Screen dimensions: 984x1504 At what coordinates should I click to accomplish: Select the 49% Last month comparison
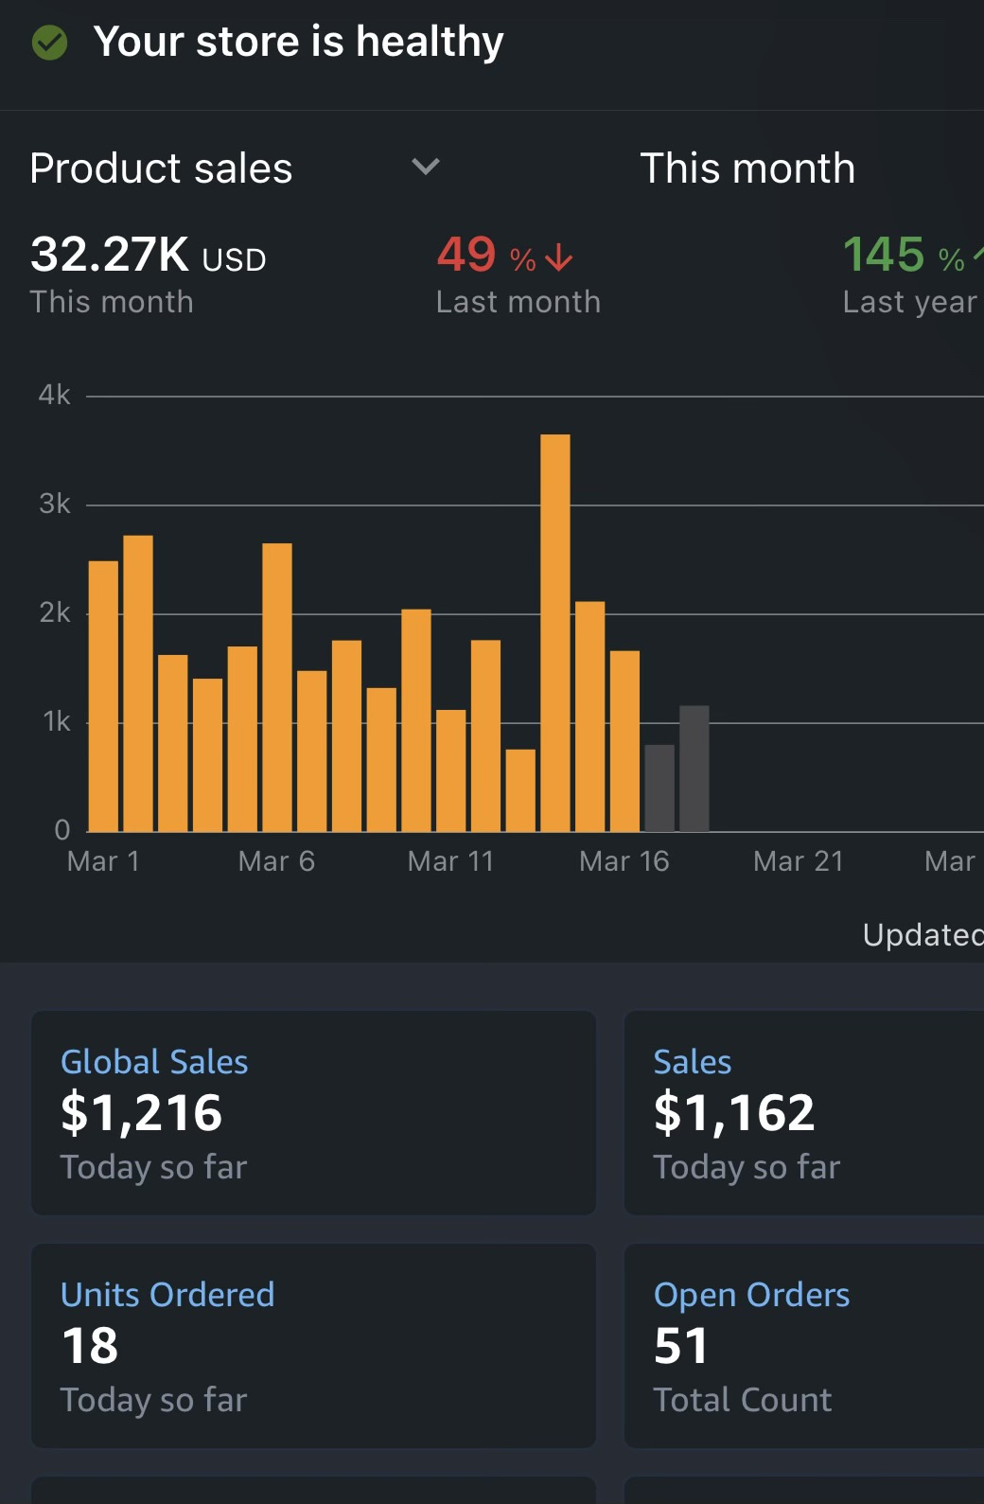tap(518, 274)
